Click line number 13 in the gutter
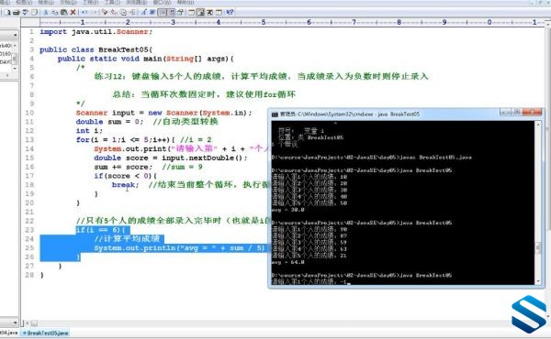 click(x=29, y=139)
